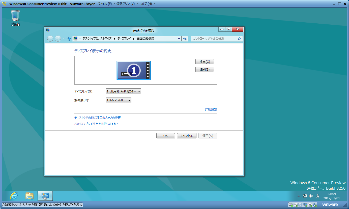Expand the address bar history dropdown

tap(179, 39)
